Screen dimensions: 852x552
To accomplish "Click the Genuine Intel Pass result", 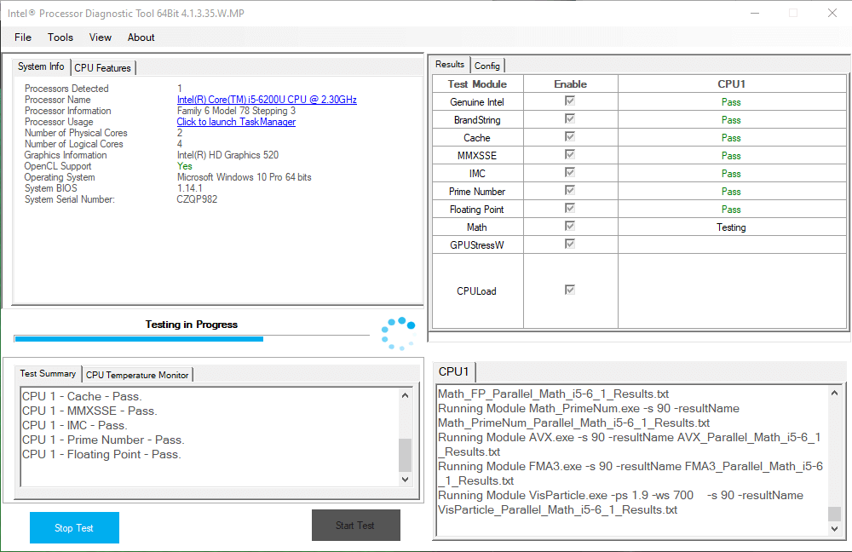I will [x=731, y=102].
